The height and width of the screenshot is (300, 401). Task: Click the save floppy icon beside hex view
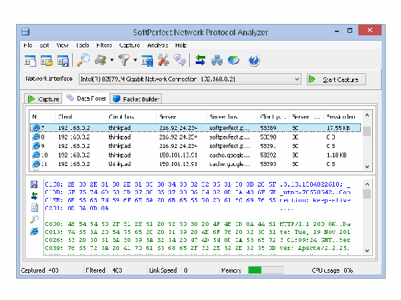click(34, 184)
